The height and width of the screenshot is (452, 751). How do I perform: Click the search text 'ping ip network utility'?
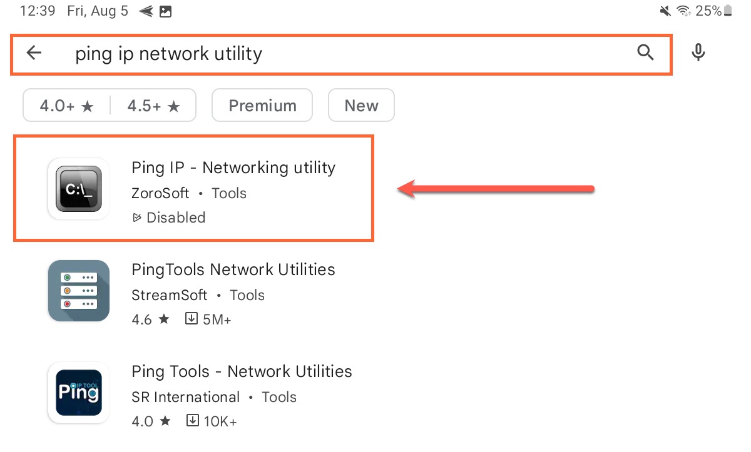(169, 54)
